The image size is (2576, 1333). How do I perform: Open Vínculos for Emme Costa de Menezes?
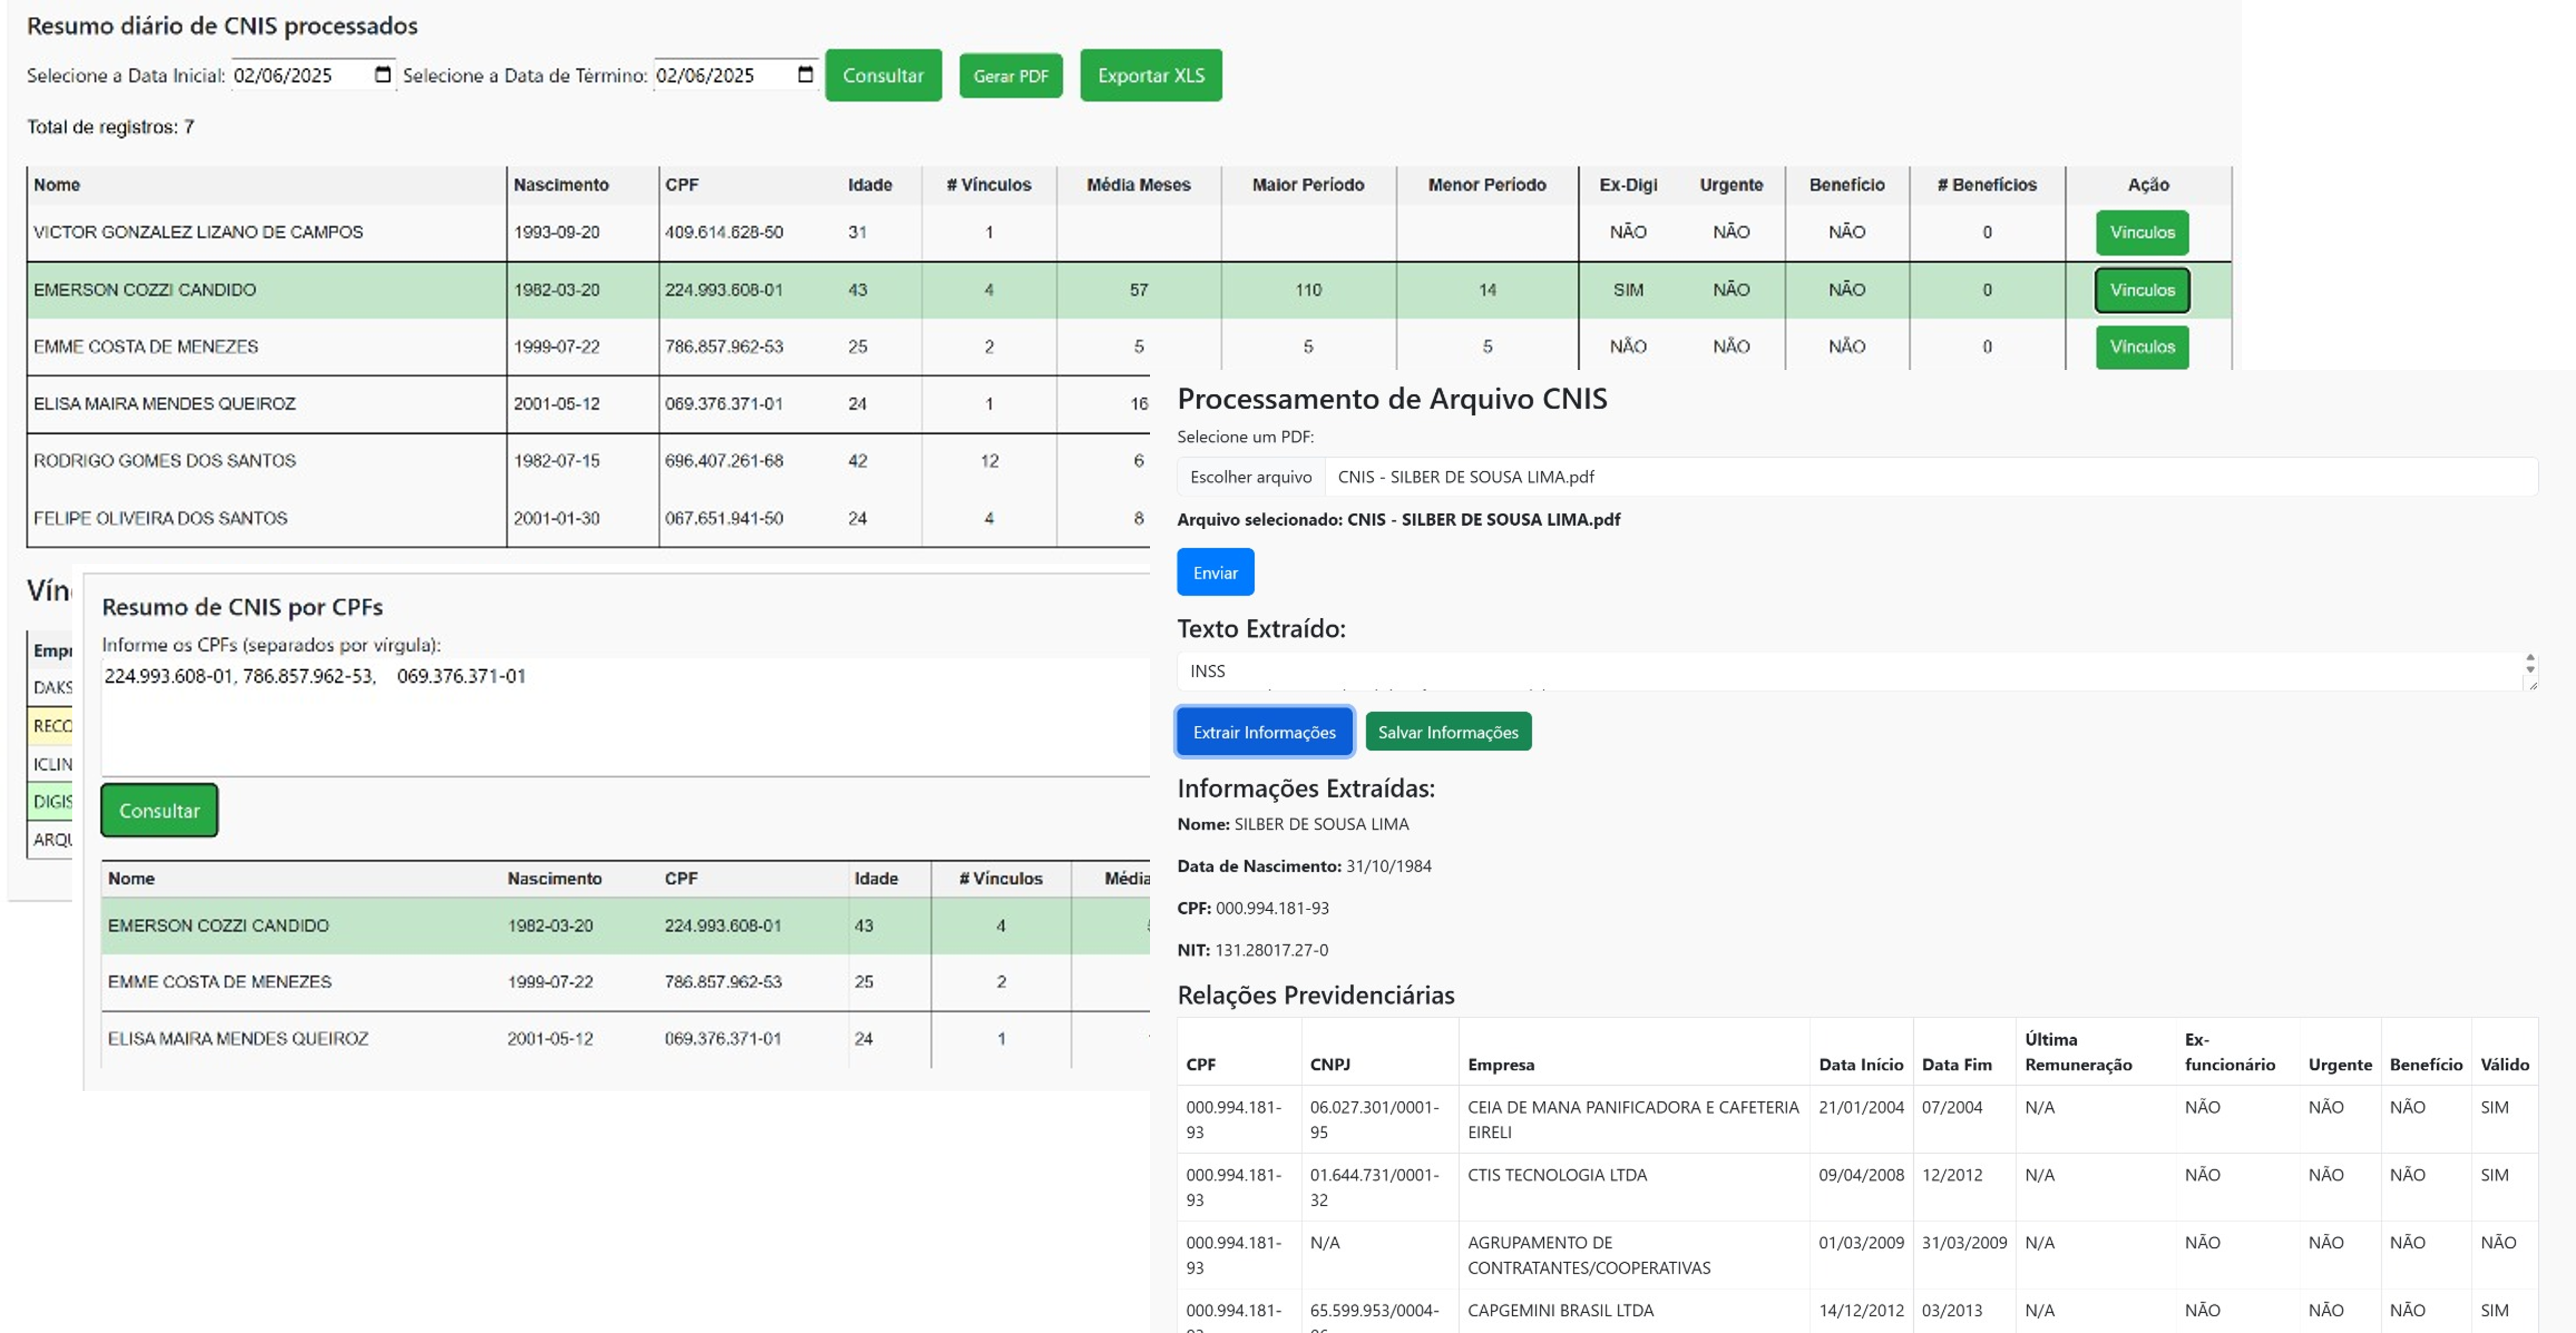click(2141, 347)
